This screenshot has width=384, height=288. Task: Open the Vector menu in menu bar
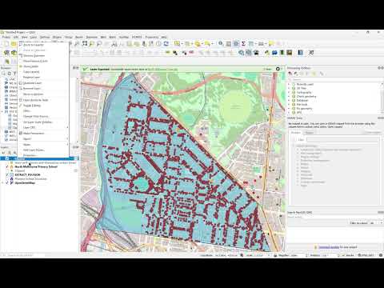click(68, 37)
